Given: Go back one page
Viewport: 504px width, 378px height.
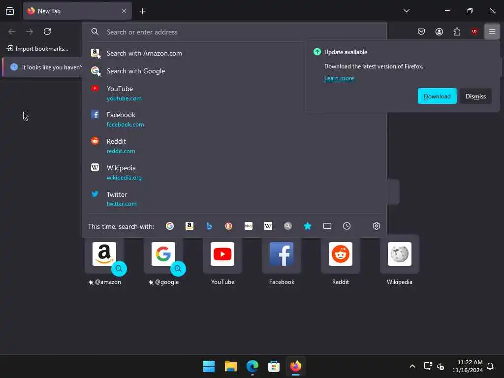Looking at the screenshot, I should [x=12, y=31].
